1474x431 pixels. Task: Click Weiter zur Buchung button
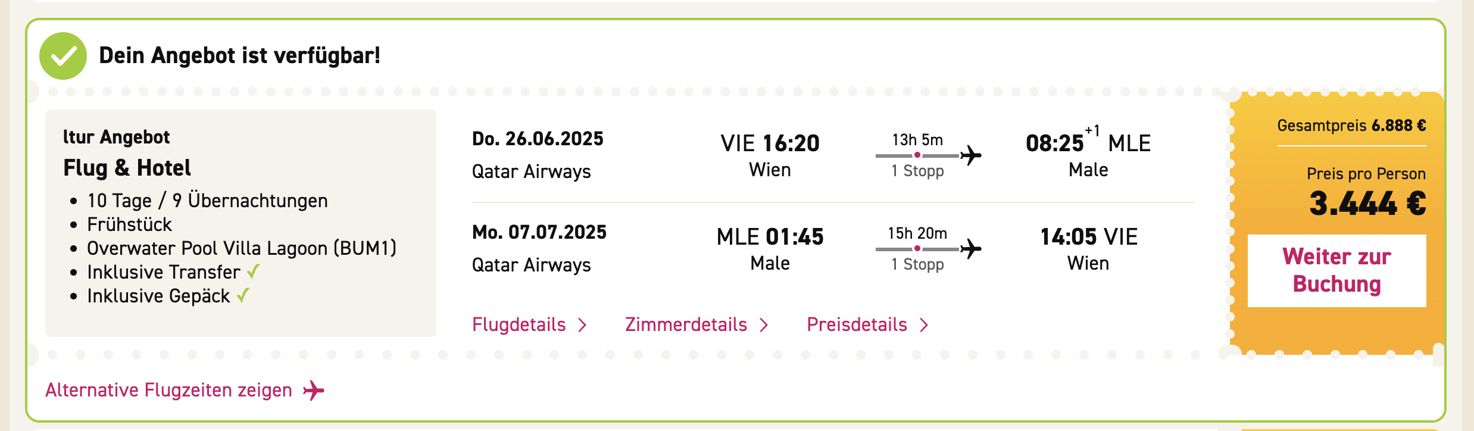(1337, 271)
